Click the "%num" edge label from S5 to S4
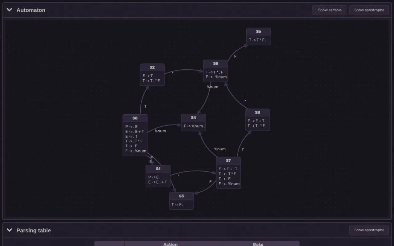Screen dimensions: 394x246 pos(212,87)
